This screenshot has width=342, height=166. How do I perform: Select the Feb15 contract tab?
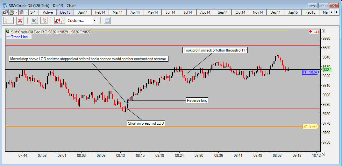click(x=310, y=12)
